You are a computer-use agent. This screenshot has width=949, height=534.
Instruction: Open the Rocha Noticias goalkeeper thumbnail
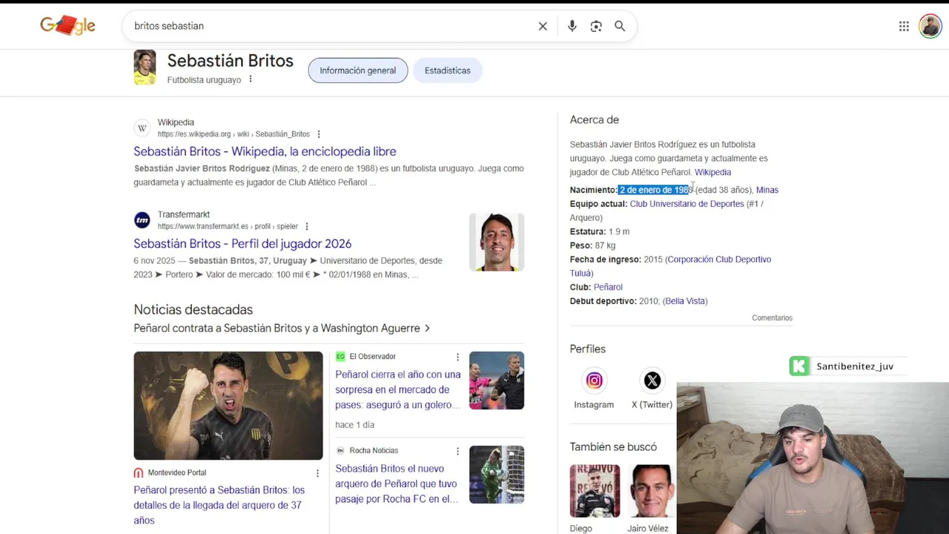pos(497,475)
